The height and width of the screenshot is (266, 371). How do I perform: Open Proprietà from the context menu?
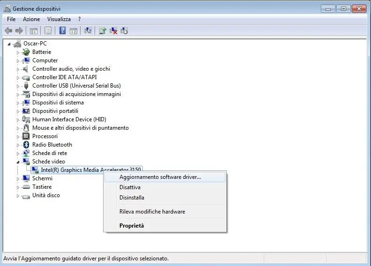click(165, 226)
